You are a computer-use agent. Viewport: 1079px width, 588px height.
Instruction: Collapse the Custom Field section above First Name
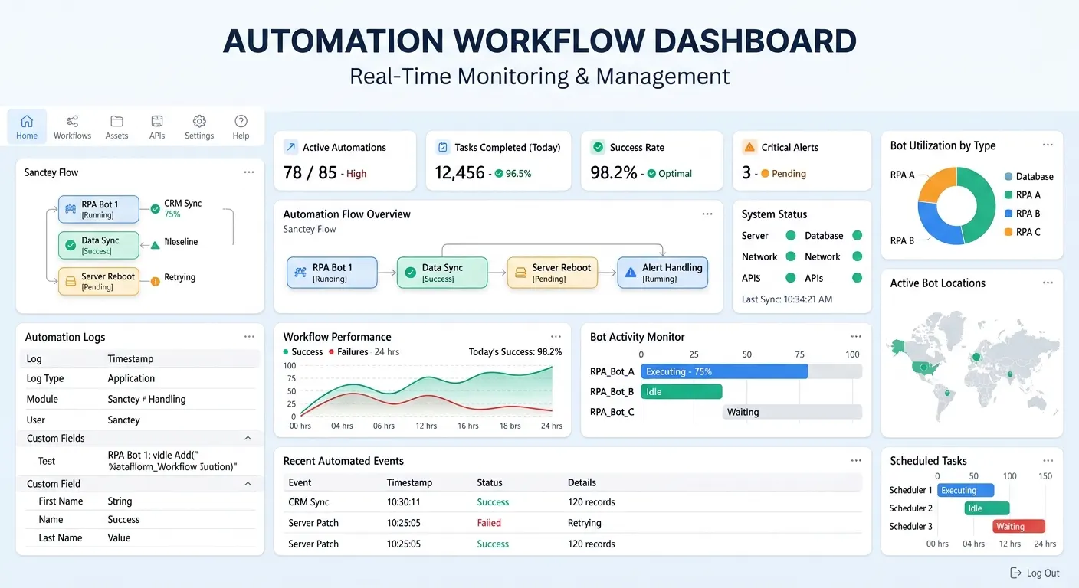coord(248,484)
